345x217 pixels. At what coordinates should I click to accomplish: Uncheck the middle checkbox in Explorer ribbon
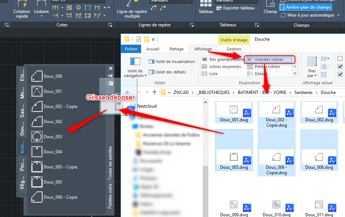pyautogui.click(x=340, y=67)
